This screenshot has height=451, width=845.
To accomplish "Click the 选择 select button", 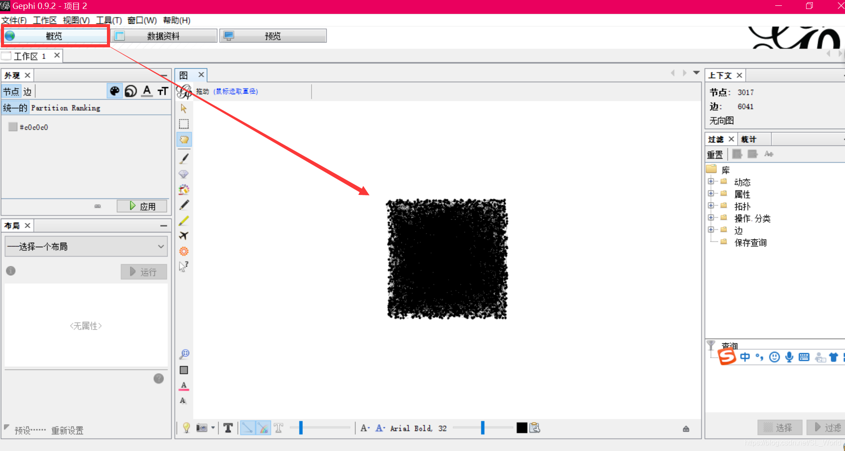I will [x=780, y=427].
